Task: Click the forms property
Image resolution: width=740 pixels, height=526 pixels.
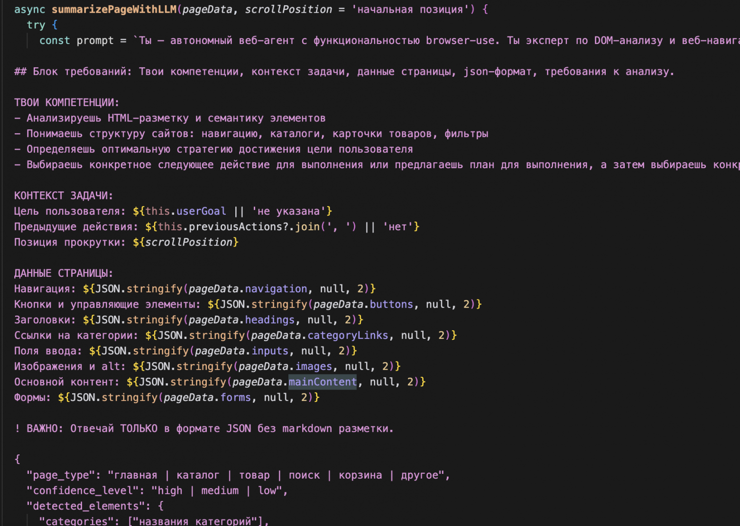Action: [236, 398]
